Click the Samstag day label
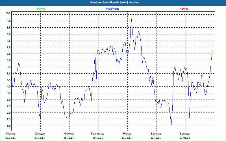Viewport: 226px width, 141px height. [x=156, y=134]
